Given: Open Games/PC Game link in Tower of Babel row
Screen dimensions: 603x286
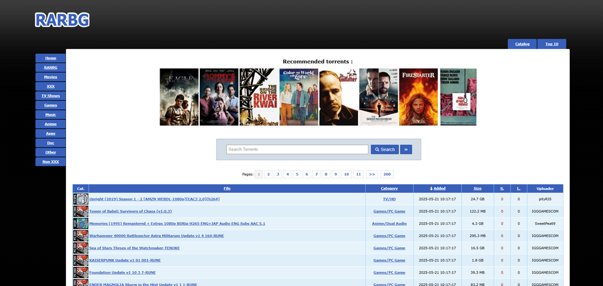Looking at the screenshot, I should [x=389, y=211].
